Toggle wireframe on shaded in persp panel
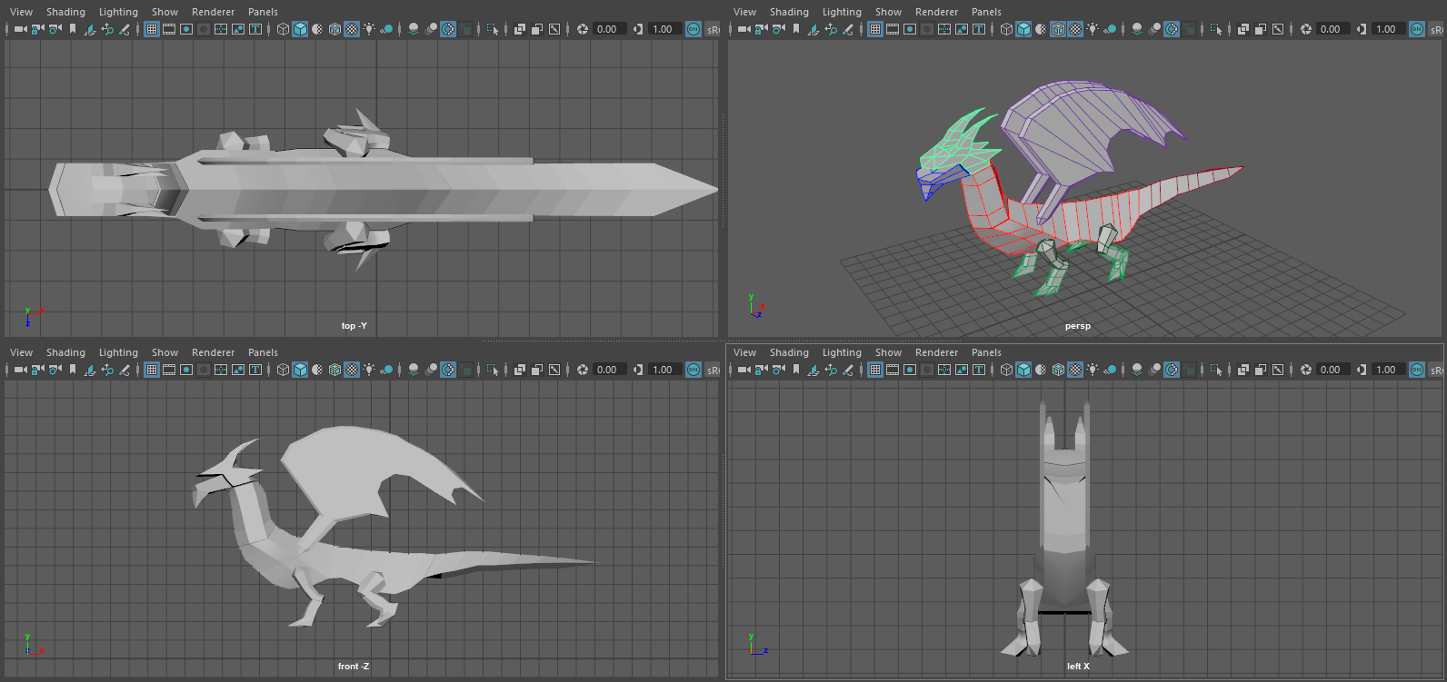 (1058, 29)
